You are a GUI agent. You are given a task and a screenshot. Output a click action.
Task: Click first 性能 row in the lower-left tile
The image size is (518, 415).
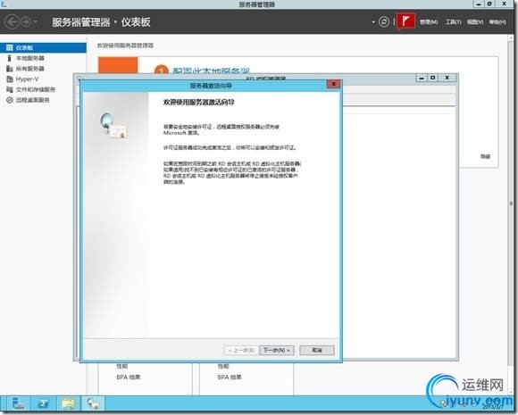121,367
